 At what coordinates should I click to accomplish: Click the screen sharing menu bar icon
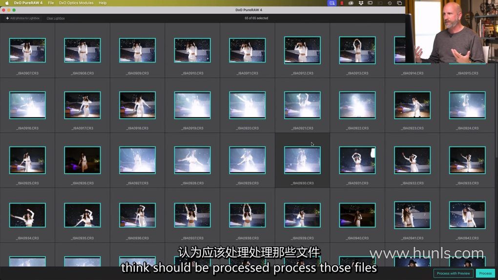coord(332,3)
